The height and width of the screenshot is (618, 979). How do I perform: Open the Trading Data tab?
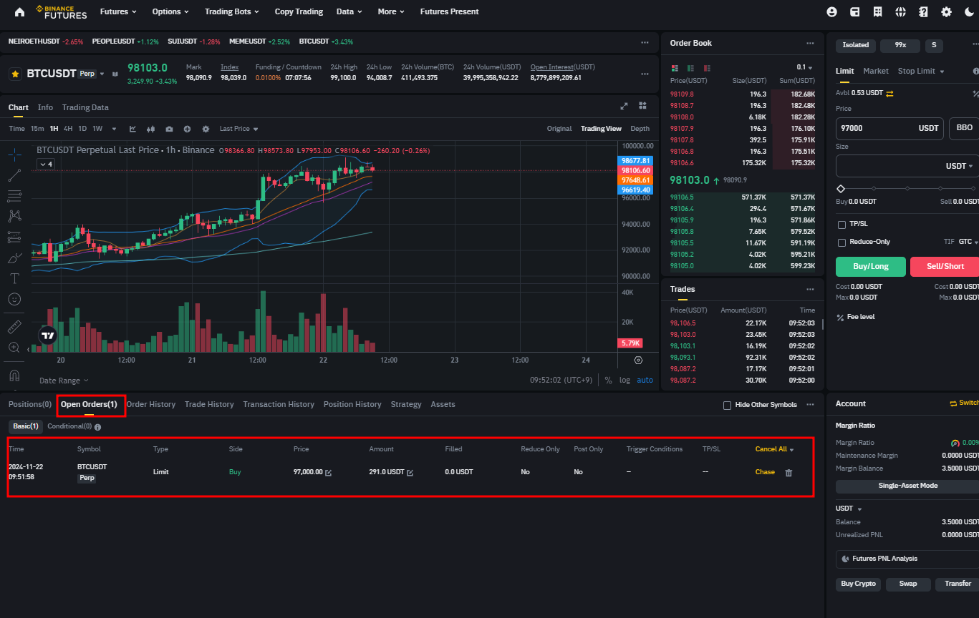85,107
